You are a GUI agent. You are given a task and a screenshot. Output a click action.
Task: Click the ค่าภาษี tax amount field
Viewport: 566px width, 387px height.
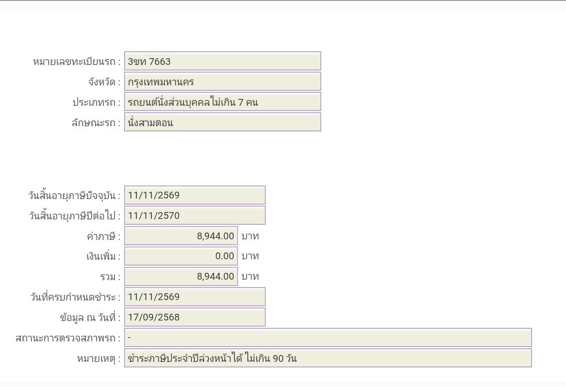[181, 236]
